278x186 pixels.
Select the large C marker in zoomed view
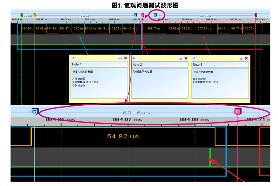[35, 112]
